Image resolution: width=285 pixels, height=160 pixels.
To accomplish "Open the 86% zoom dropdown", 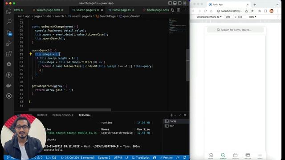I will point(252,17).
